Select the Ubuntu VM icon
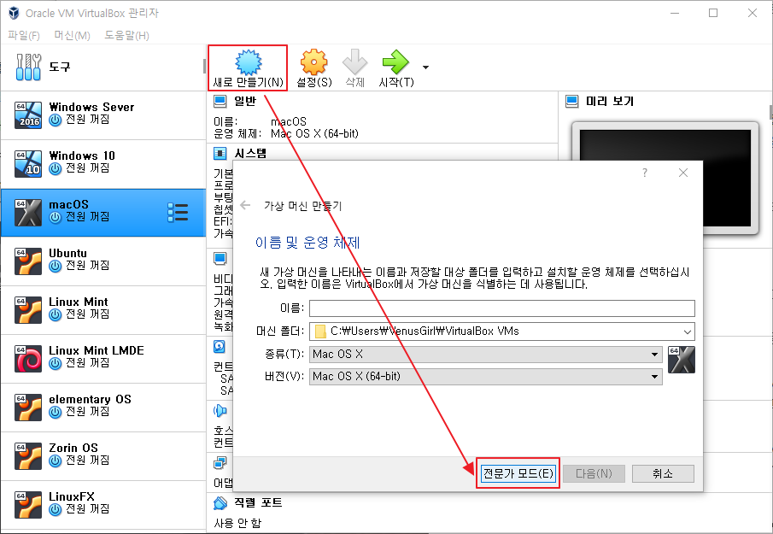The height and width of the screenshot is (534, 773). point(28,261)
